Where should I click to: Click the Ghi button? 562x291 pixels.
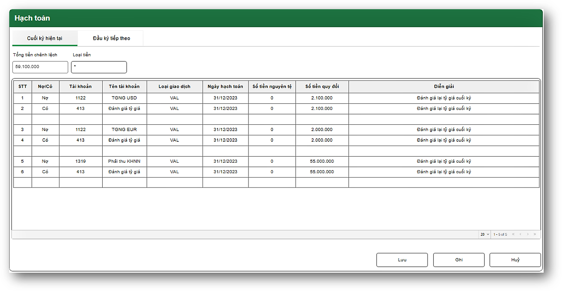(x=459, y=260)
